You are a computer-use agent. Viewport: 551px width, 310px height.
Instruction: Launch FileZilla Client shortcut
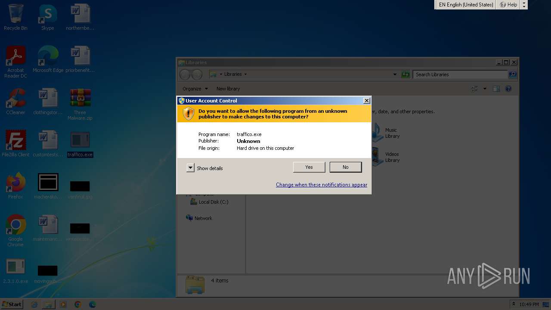coord(15,144)
